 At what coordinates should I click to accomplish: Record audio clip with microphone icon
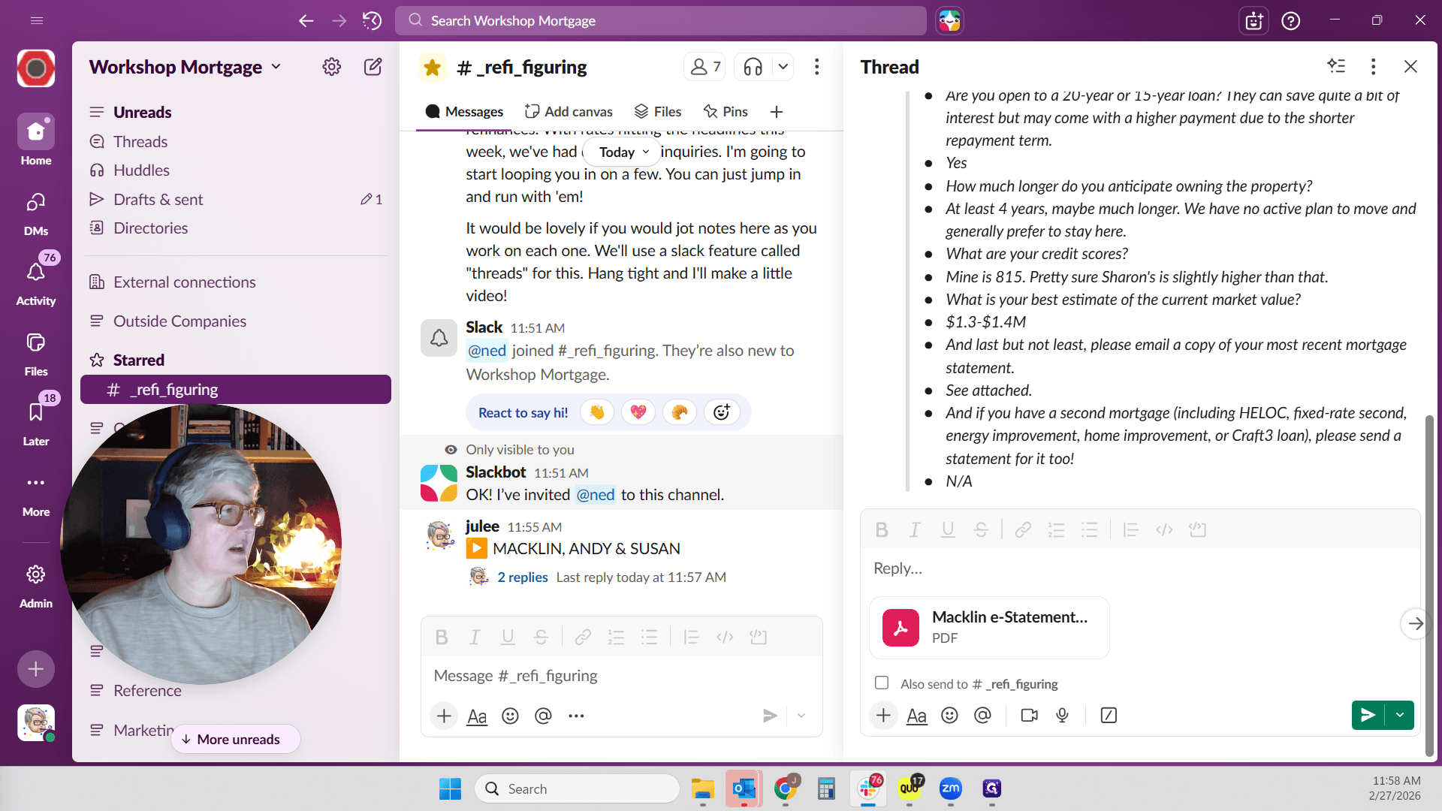(x=1062, y=716)
